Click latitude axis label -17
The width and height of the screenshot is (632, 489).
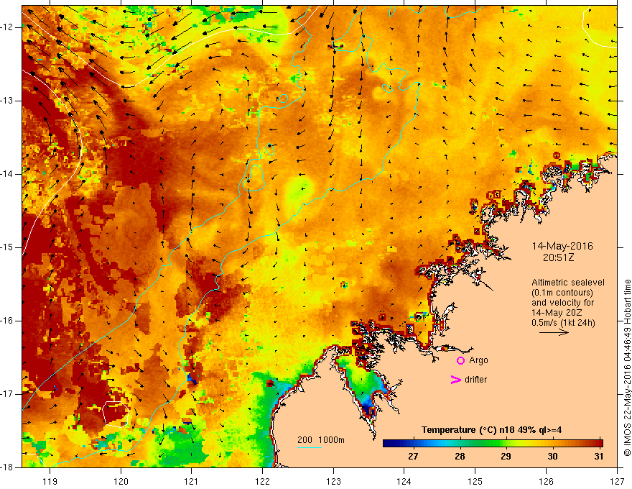tap(7, 394)
